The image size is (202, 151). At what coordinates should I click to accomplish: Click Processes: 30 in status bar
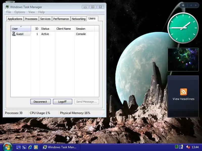[x=14, y=113]
